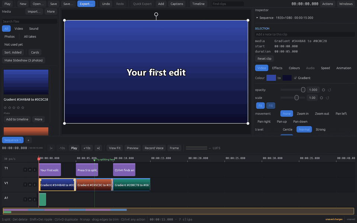Open the start colour swatch
Screen dimensions: 357x223
(271, 78)
